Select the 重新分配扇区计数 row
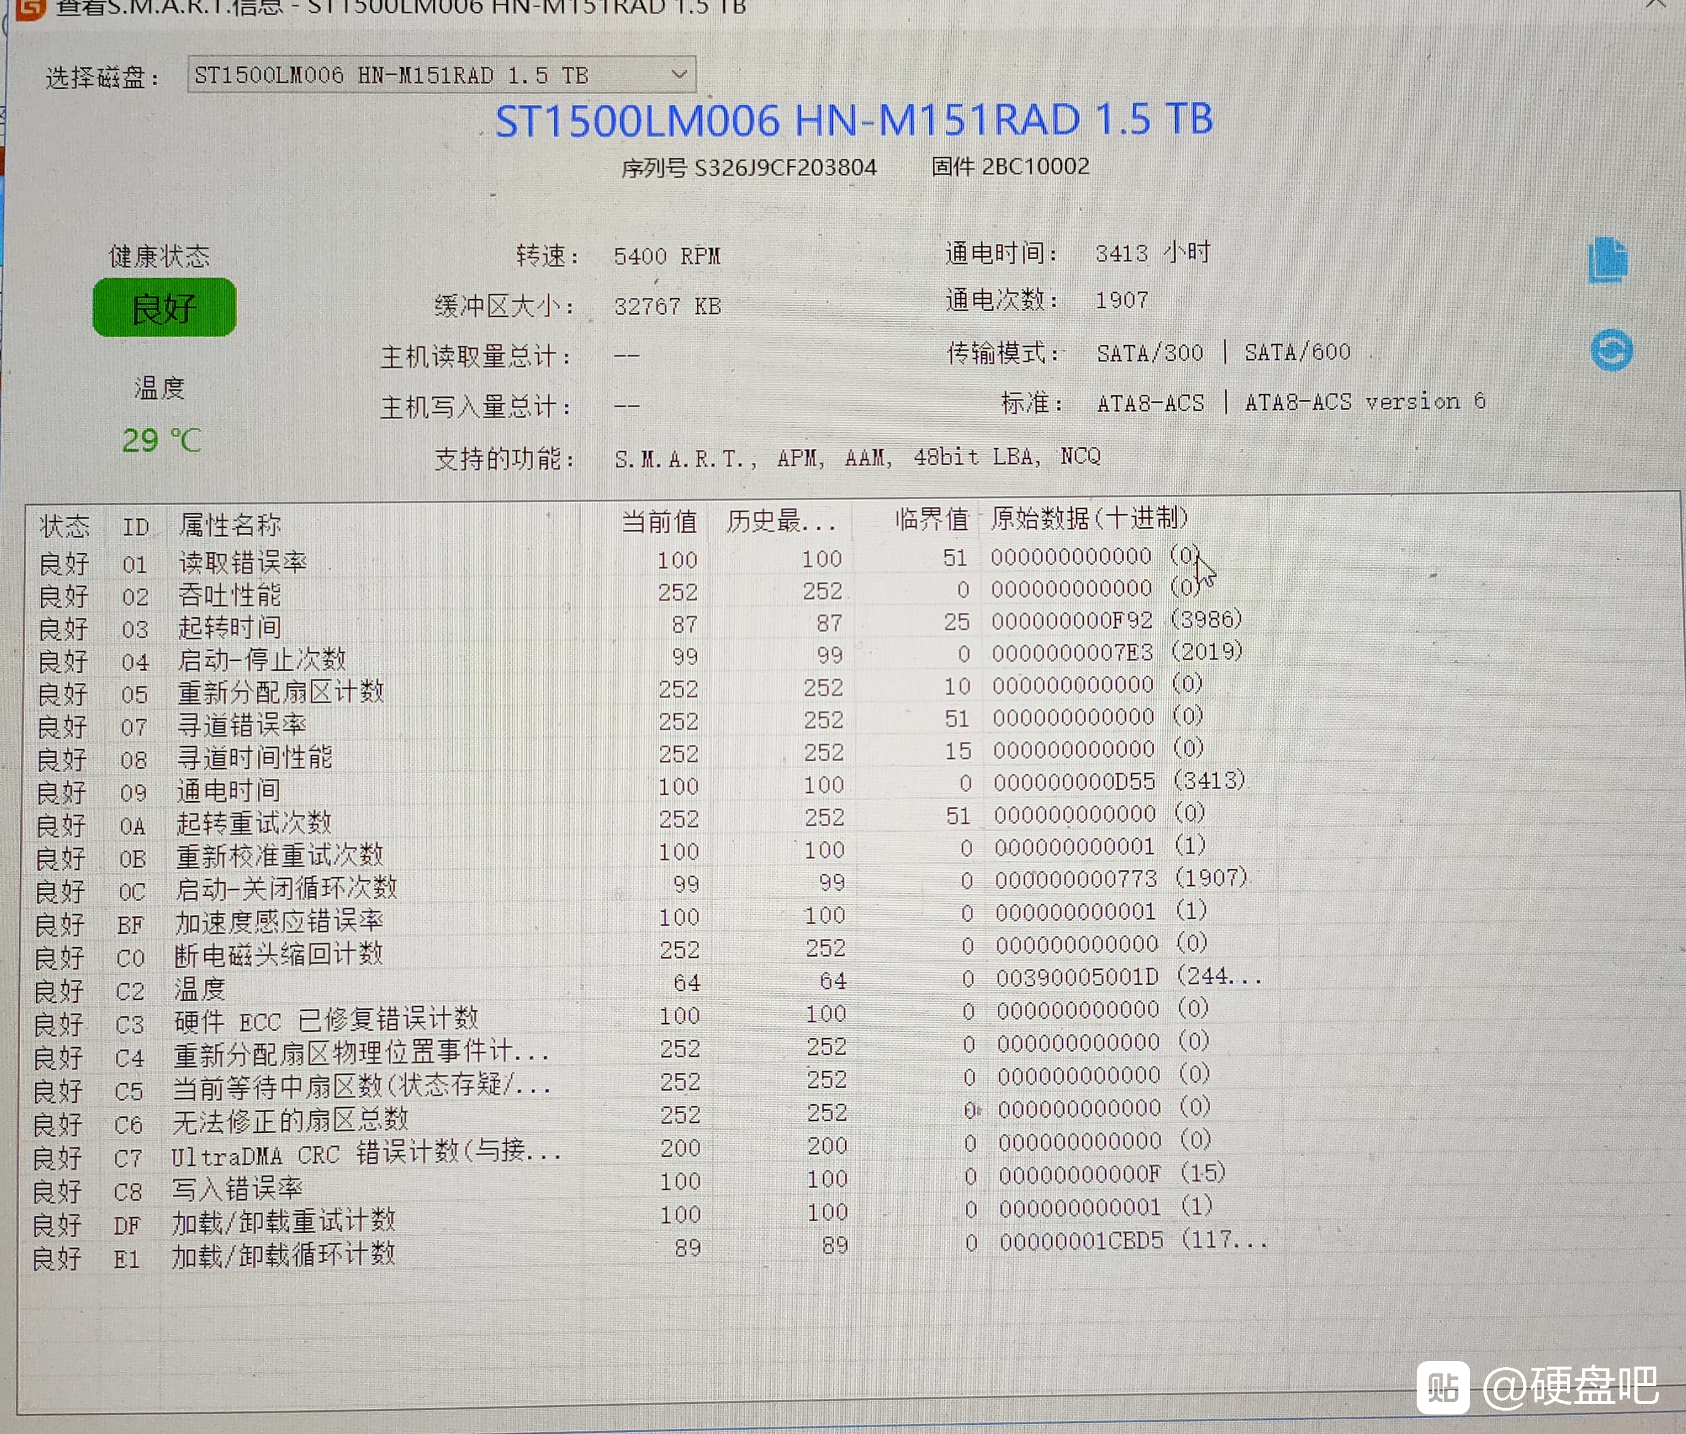Image resolution: width=1686 pixels, height=1434 pixels. pos(651,689)
